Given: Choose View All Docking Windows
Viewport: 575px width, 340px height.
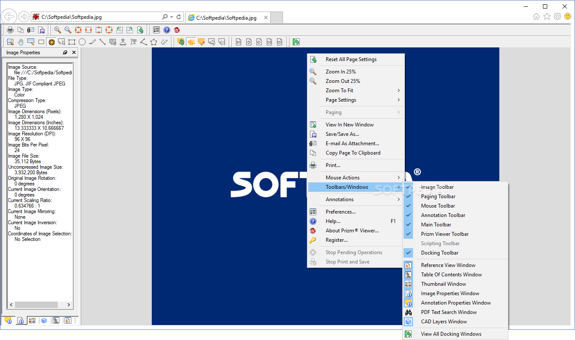Looking at the screenshot, I should (x=455, y=334).
